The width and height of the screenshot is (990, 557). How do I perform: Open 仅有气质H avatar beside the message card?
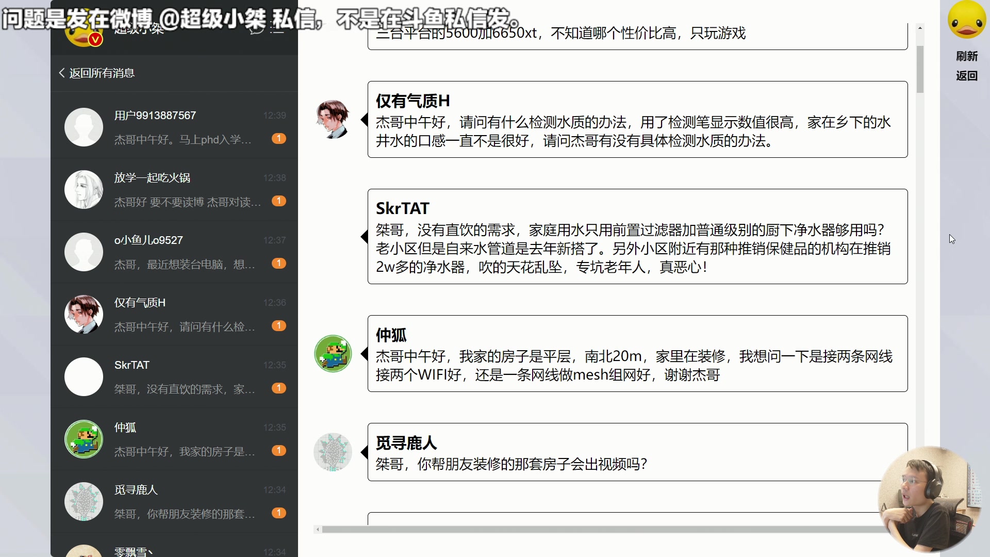[x=333, y=119]
